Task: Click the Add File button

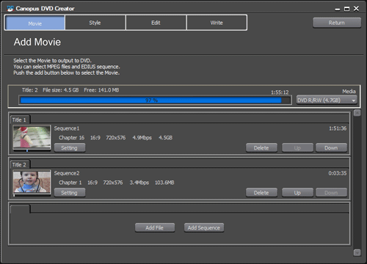Action: point(155,228)
